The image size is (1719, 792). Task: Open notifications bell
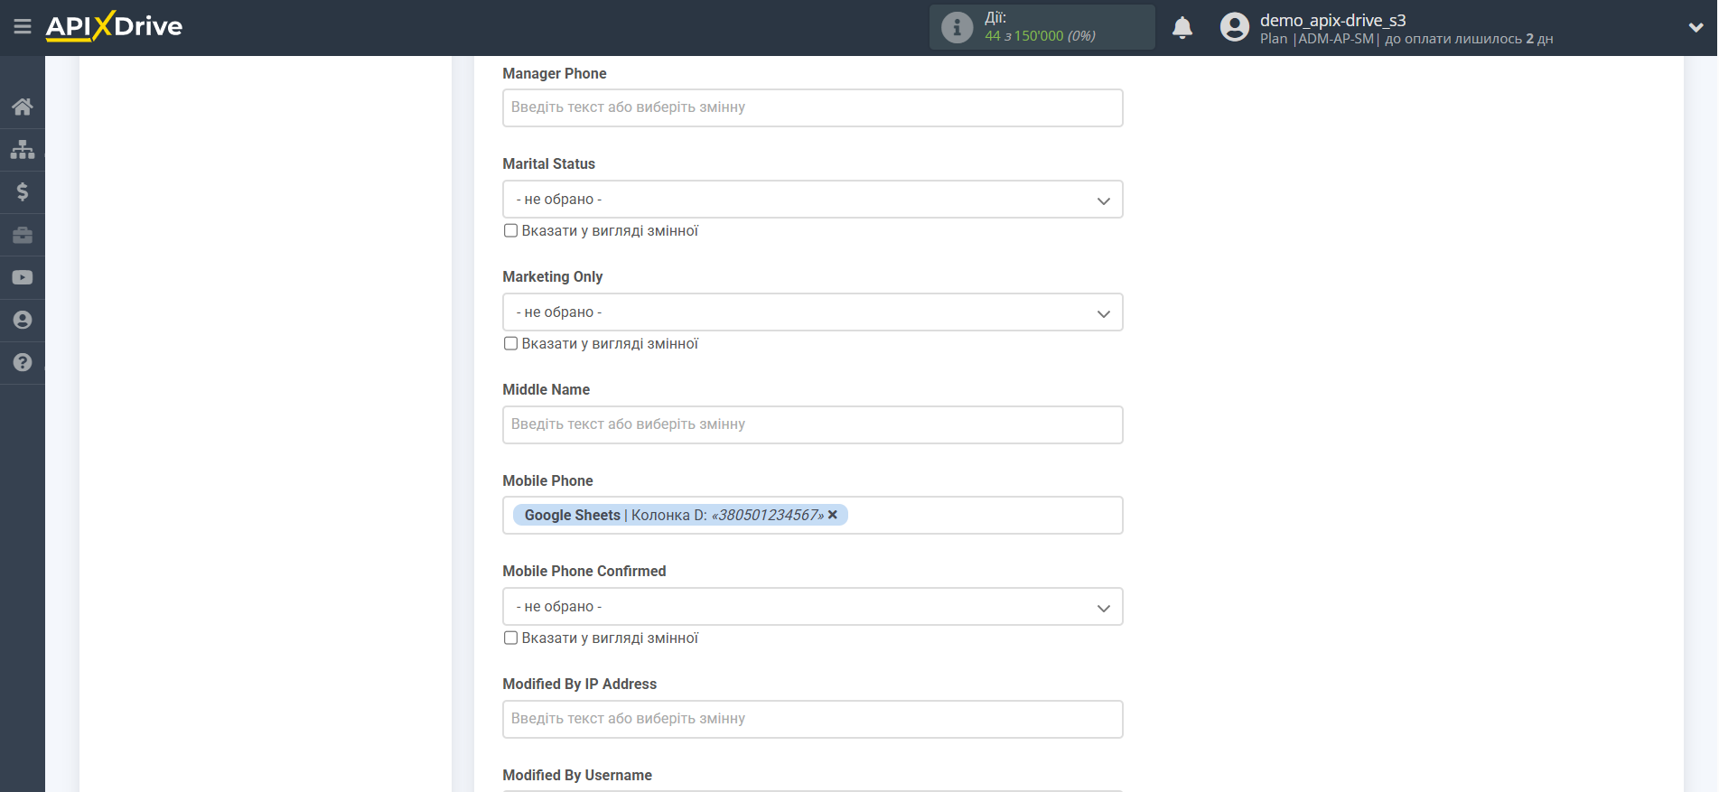pyautogui.click(x=1182, y=27)
